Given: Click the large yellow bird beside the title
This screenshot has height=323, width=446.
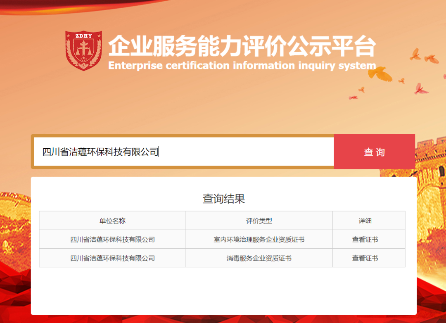Looking at the screenshot, I should pos(379,74).
